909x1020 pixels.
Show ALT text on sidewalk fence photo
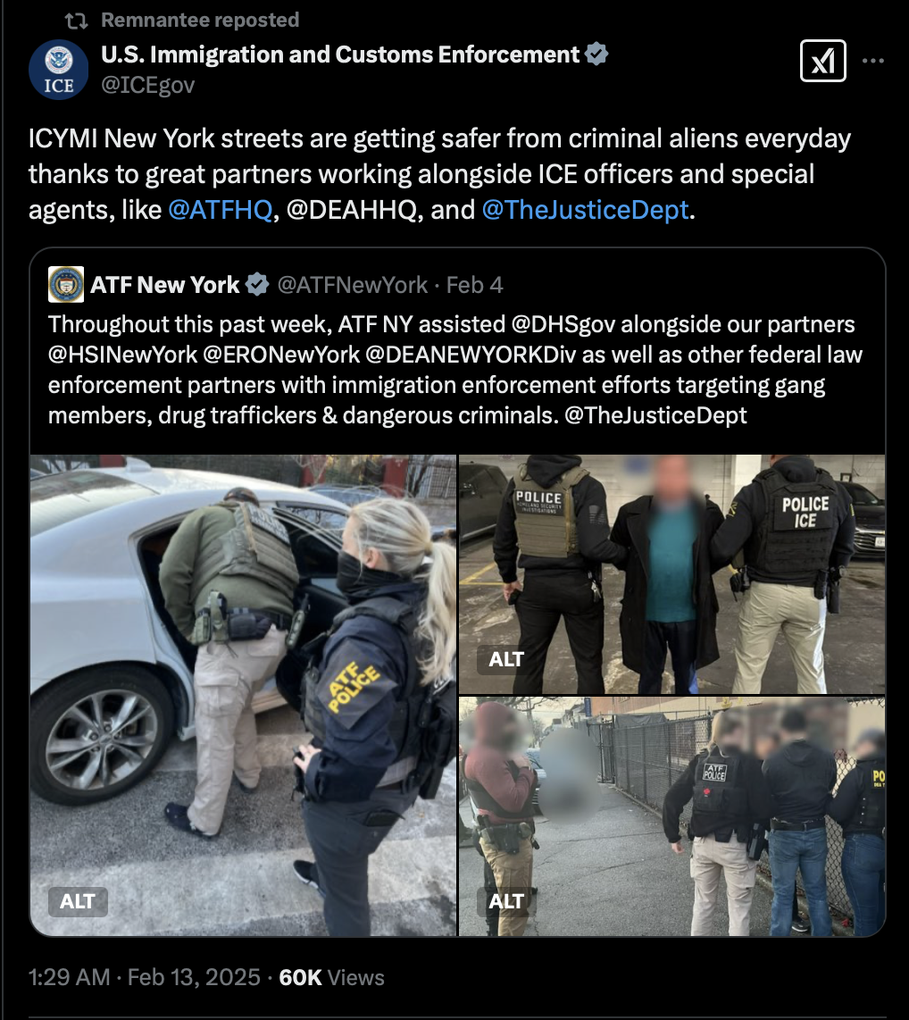506,901
